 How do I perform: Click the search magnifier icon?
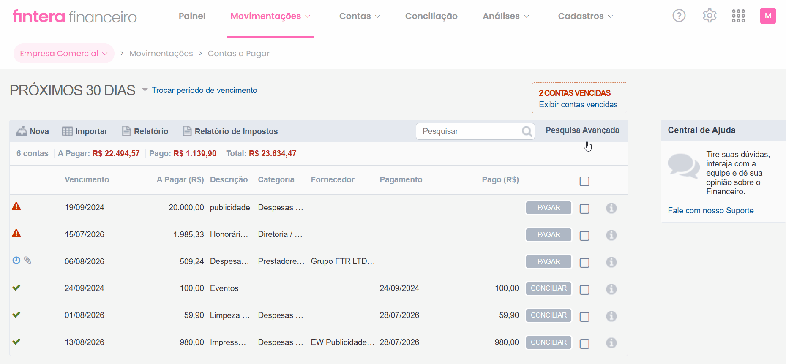[x=527, y=131]
